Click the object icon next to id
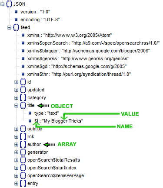The width and height of the screenshot is (163, 188). (23, 82)
